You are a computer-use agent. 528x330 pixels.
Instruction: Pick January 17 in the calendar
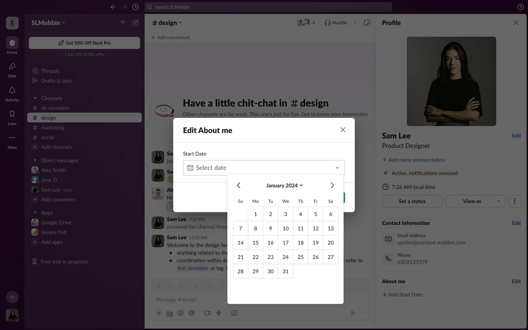[285, 243]
